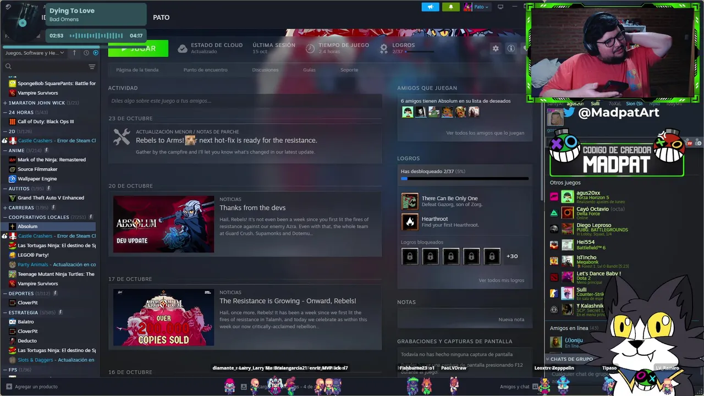Open the Steam announcements megaphone icon
The height and width of the screenshot is (396, 704).
431,7
